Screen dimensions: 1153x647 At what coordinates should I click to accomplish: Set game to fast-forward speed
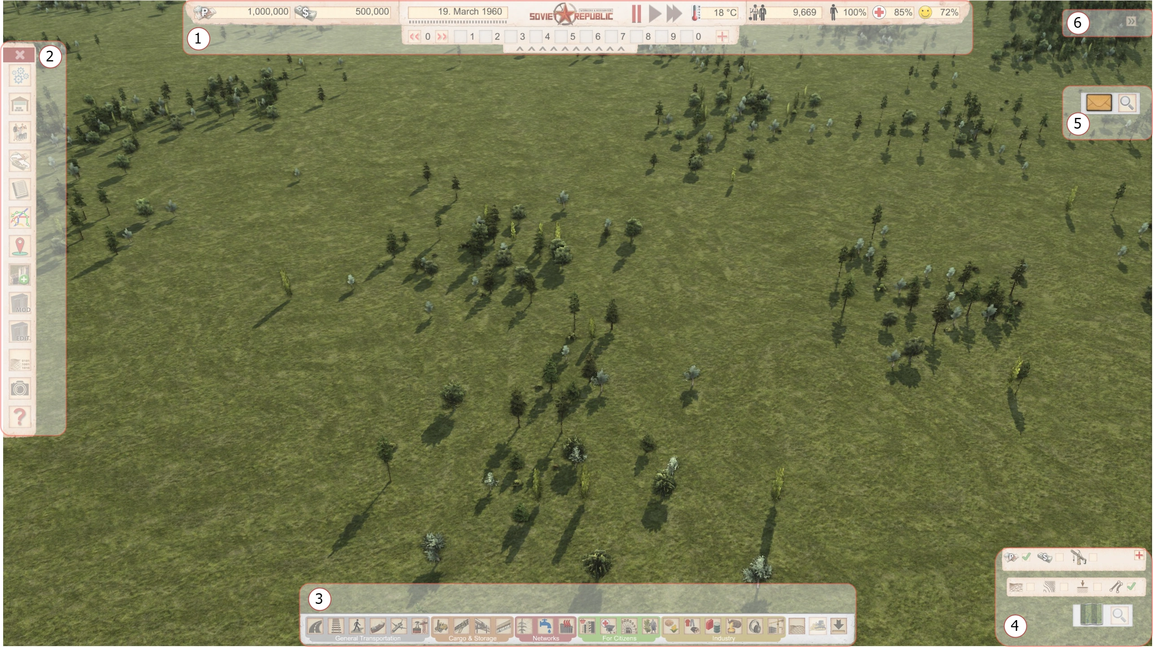674,13
